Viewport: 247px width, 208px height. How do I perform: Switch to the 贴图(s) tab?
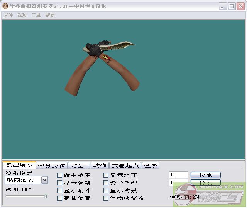pyautogui.click(x=80, y=166)
